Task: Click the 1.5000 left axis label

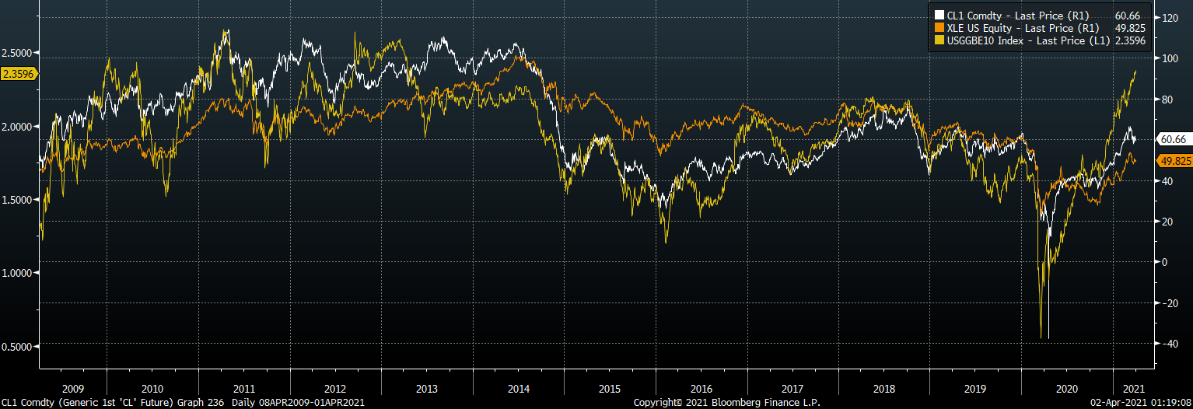Action: coord(18,200)
